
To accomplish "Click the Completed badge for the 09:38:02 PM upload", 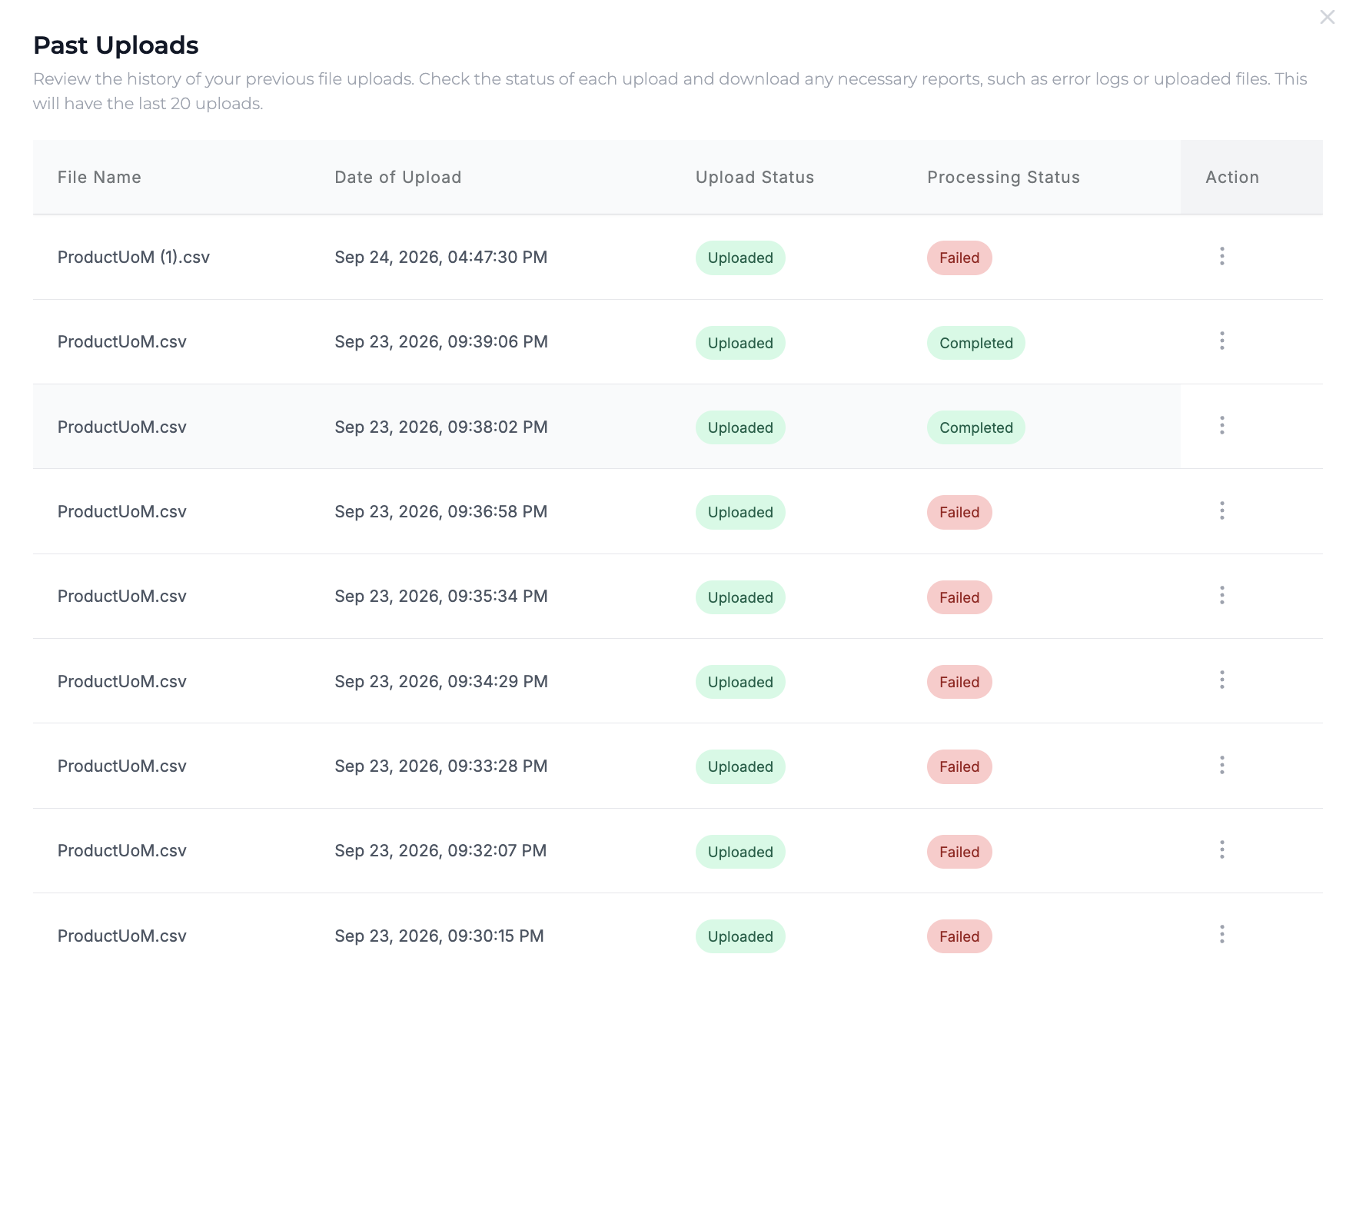I will pyautogui.click(x=976, y=427).
